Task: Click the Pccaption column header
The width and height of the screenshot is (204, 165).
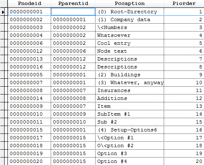Action: click(x=130, y=3)
